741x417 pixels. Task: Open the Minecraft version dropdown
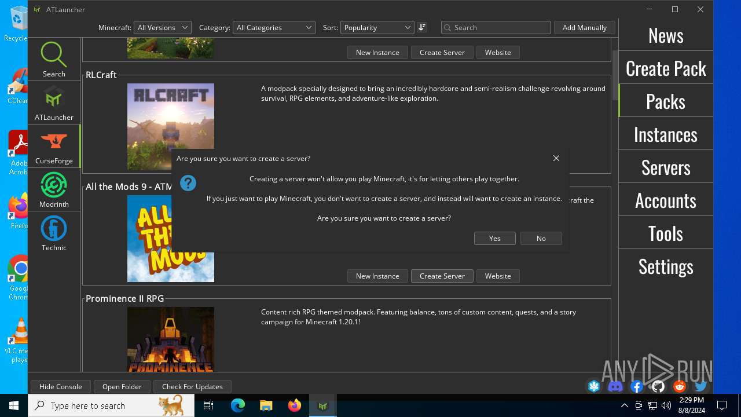coord(162,27)
